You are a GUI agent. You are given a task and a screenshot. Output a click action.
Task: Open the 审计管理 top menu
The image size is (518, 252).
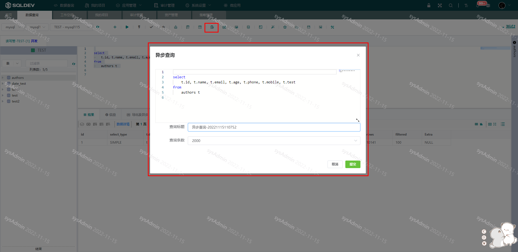tap(165, 5)
